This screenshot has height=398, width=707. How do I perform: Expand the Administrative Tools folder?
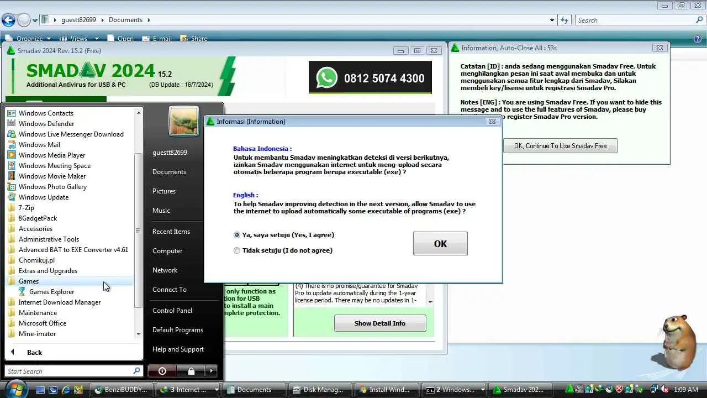70,239
